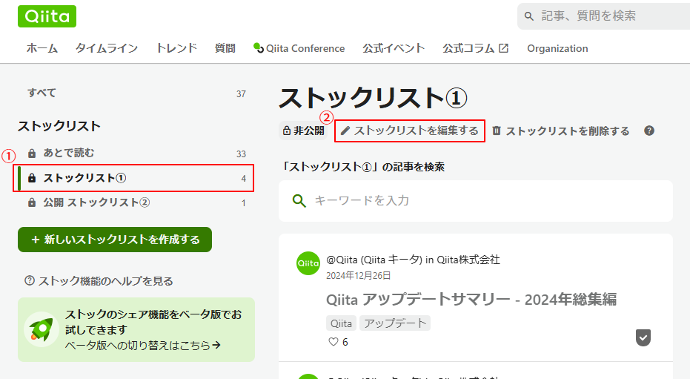Click the 2024年12月26日 article date
This screenshot has width=690, height=379.
coord(358,276)
